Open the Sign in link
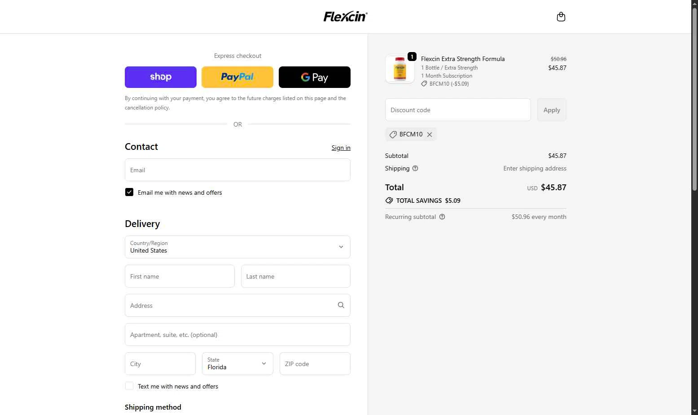Image resolution: width=698 pixels, height=415 pixels. (x=341, y=148)
